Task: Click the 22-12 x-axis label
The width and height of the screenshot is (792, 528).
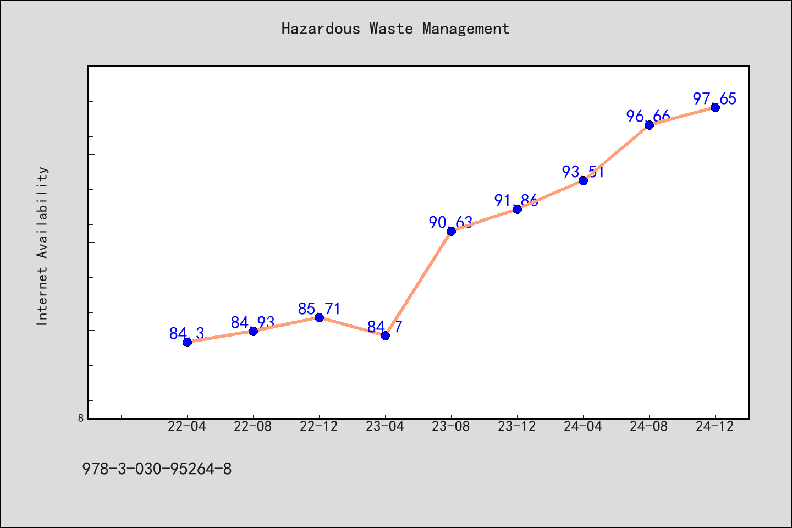Action: [x=319, y=427]
